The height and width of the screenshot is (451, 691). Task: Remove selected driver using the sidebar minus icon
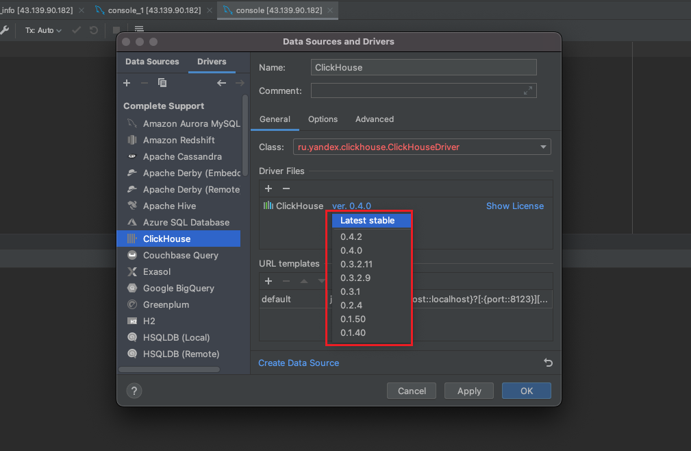click(144, 83)
